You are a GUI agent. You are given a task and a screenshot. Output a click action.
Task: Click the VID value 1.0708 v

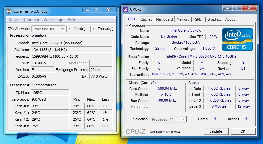coord(42,63)
